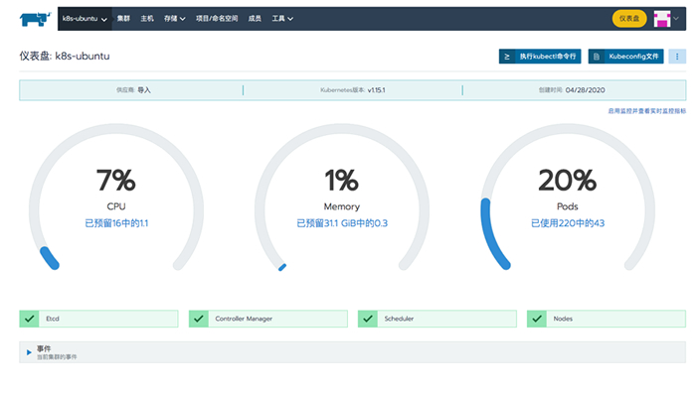Open the k8s-ubuntu cluster dropdown
This screenshot has height=396, width=696.
coord(85,19)
